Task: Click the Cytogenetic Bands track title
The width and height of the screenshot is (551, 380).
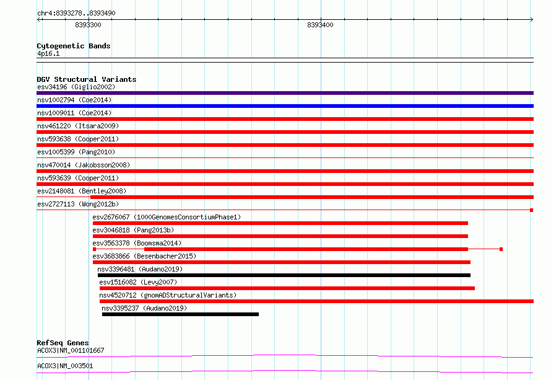Action: pyautogui.click(x=74, y=46)
